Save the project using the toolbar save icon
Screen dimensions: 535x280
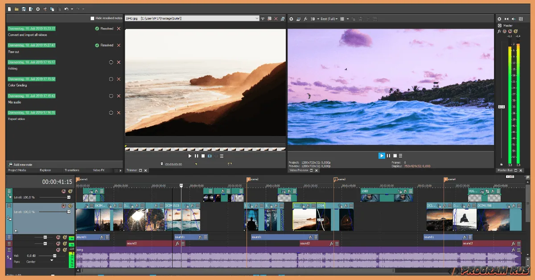(x=24, y=9)
